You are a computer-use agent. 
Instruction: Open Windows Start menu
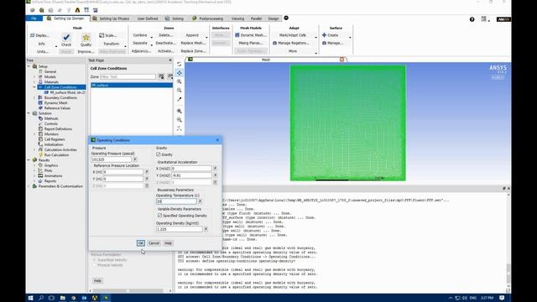point(30,298)
